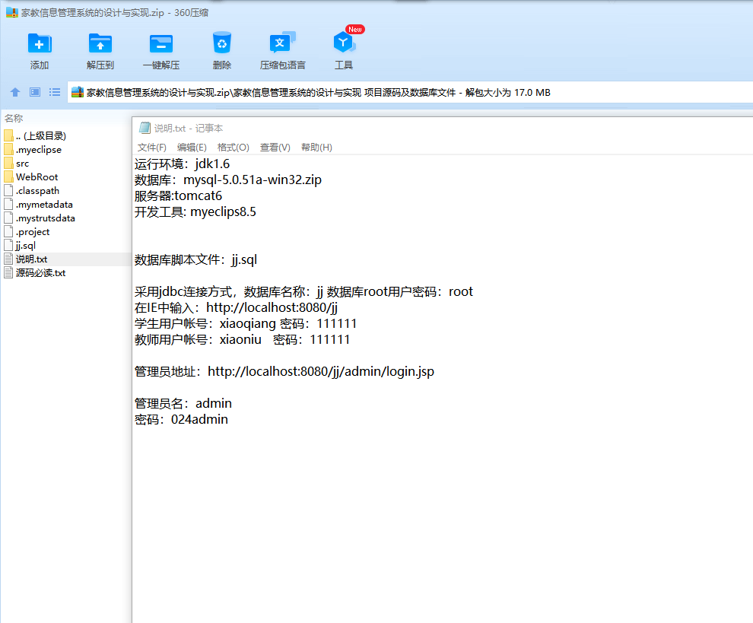Click the 数据库脚本文件: jj.sql line
Viewport: 753px width, 623px height.
(x=196, y=259)
